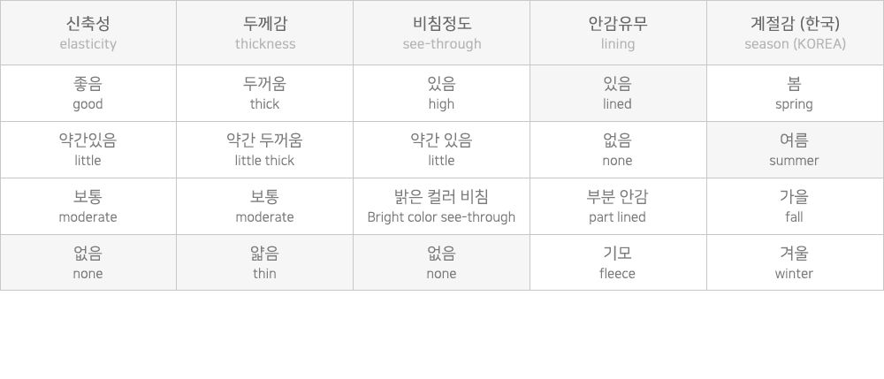Click the thickness column header

pos(264,33)
